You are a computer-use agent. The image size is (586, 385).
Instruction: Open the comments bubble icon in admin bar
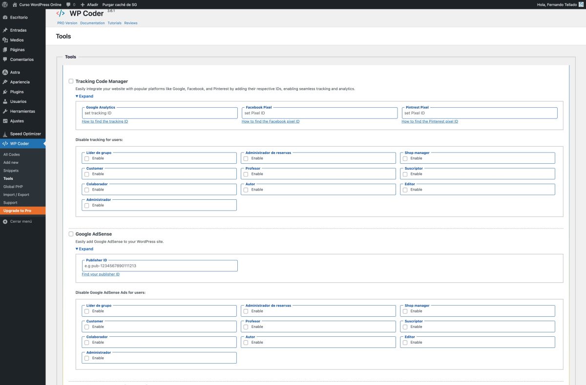pyautogui.click(x=68, y=4)
